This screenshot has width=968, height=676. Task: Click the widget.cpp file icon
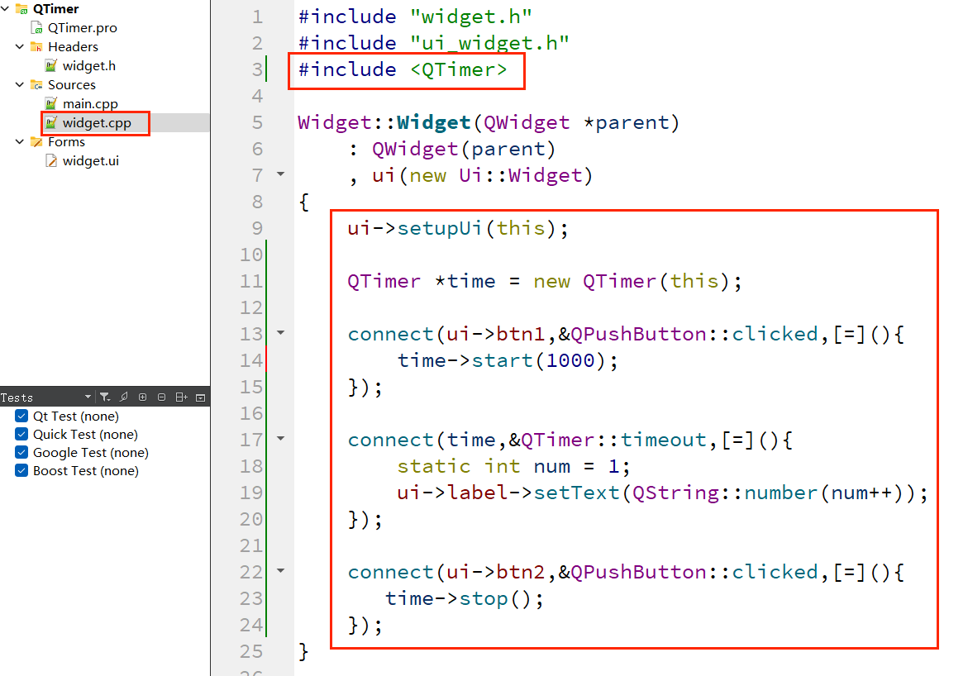pyautogui.click(x=51, y=122)
